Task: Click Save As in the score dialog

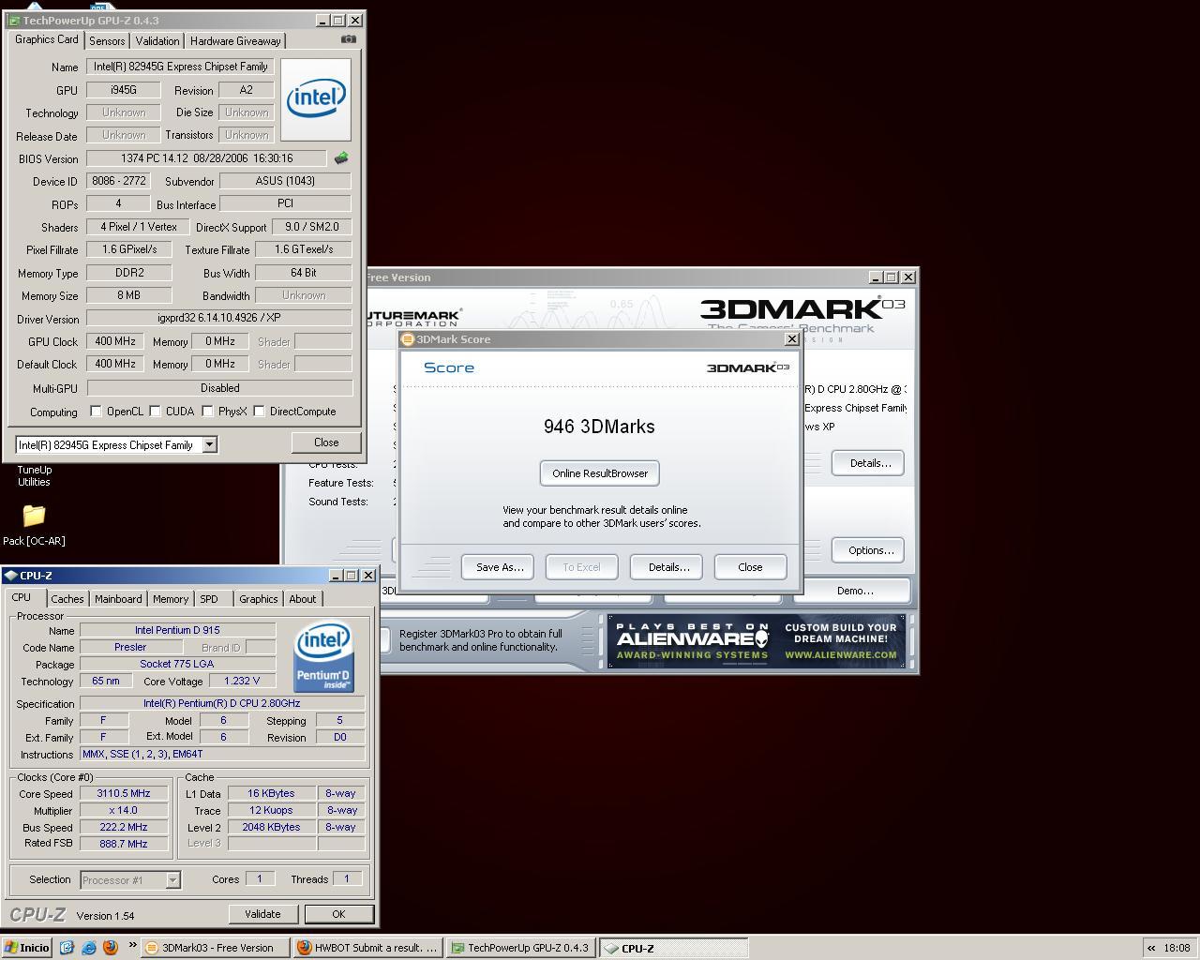Action: (x=498, y=567)
